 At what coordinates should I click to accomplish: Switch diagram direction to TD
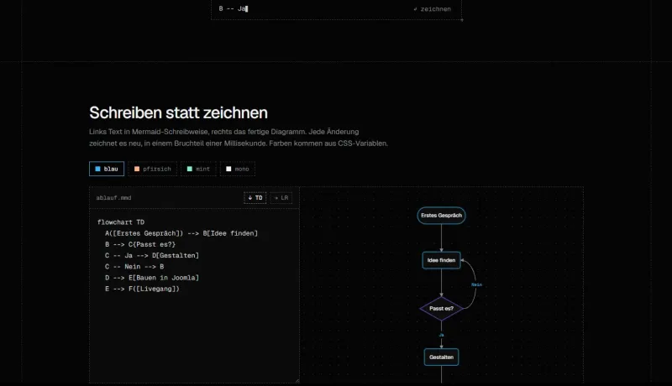[x=255, y=198]
